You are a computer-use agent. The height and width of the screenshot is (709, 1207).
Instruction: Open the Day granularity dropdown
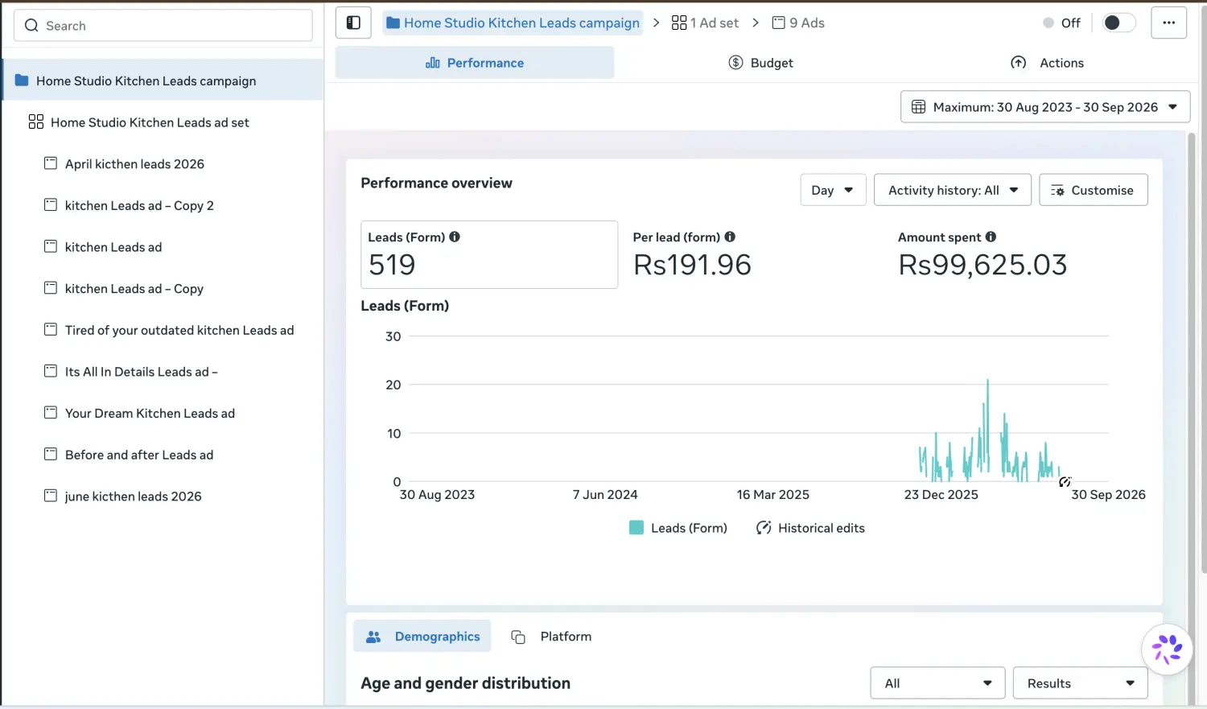pos(833,190)
